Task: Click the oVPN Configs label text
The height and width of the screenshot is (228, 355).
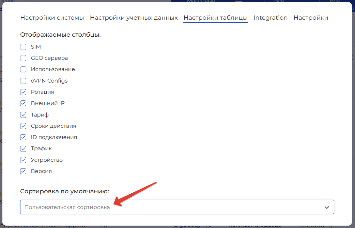Action: click(49, 81)
